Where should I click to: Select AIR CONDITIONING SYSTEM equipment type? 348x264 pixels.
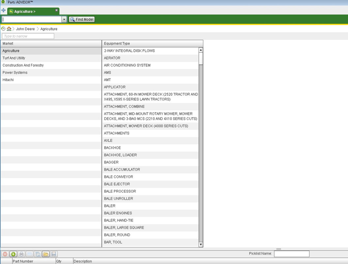[x=150, y=65]
